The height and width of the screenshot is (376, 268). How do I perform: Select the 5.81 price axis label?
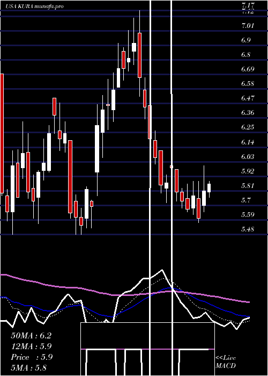[248, 186]
